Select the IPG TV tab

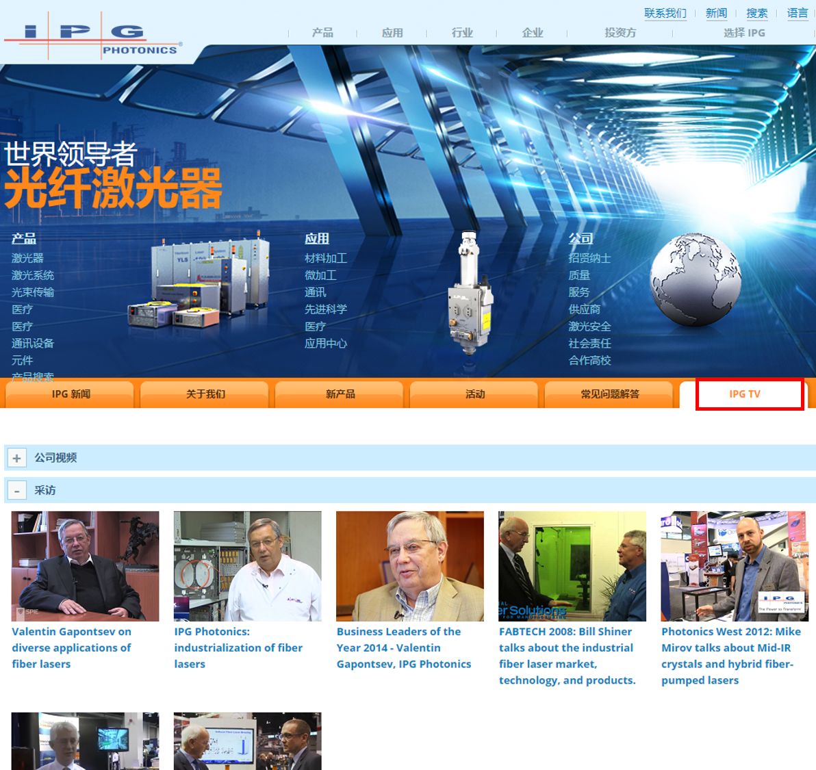point(745,394)
